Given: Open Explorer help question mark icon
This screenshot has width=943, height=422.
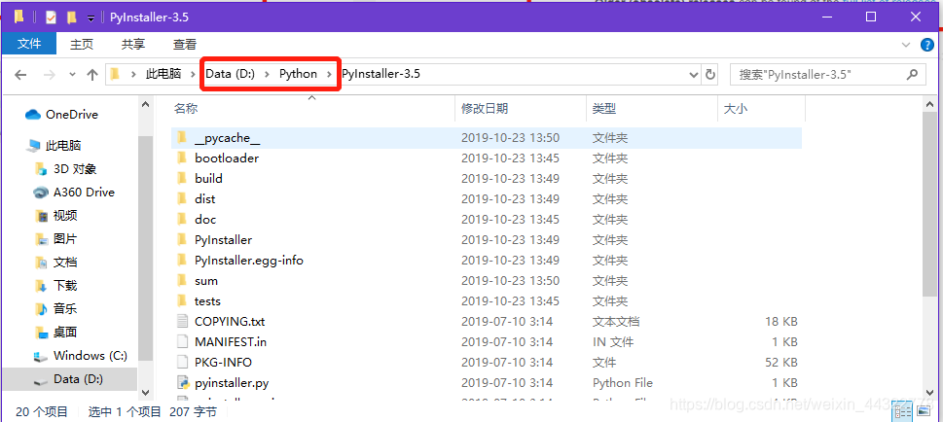Looking at the screenshot, I should point(927,45).
